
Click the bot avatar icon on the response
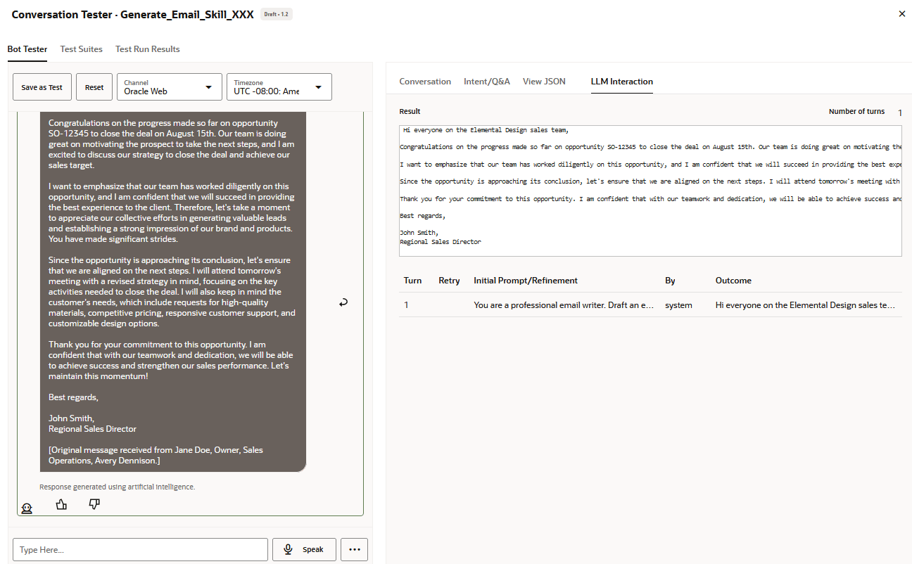click(27, 507)
